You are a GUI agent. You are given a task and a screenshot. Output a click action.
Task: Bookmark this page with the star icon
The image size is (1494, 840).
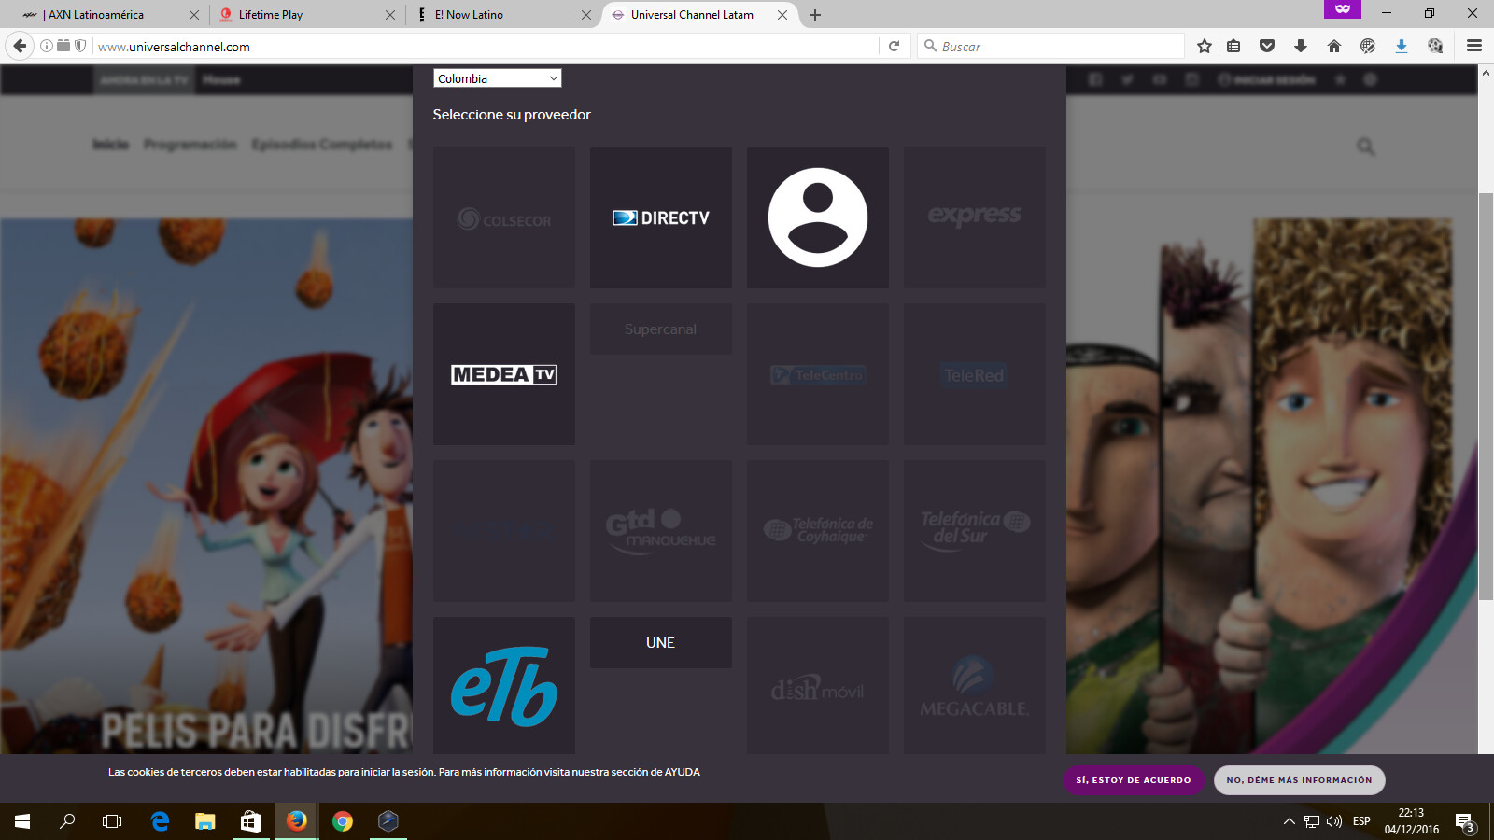click(x=1205, y=46)
